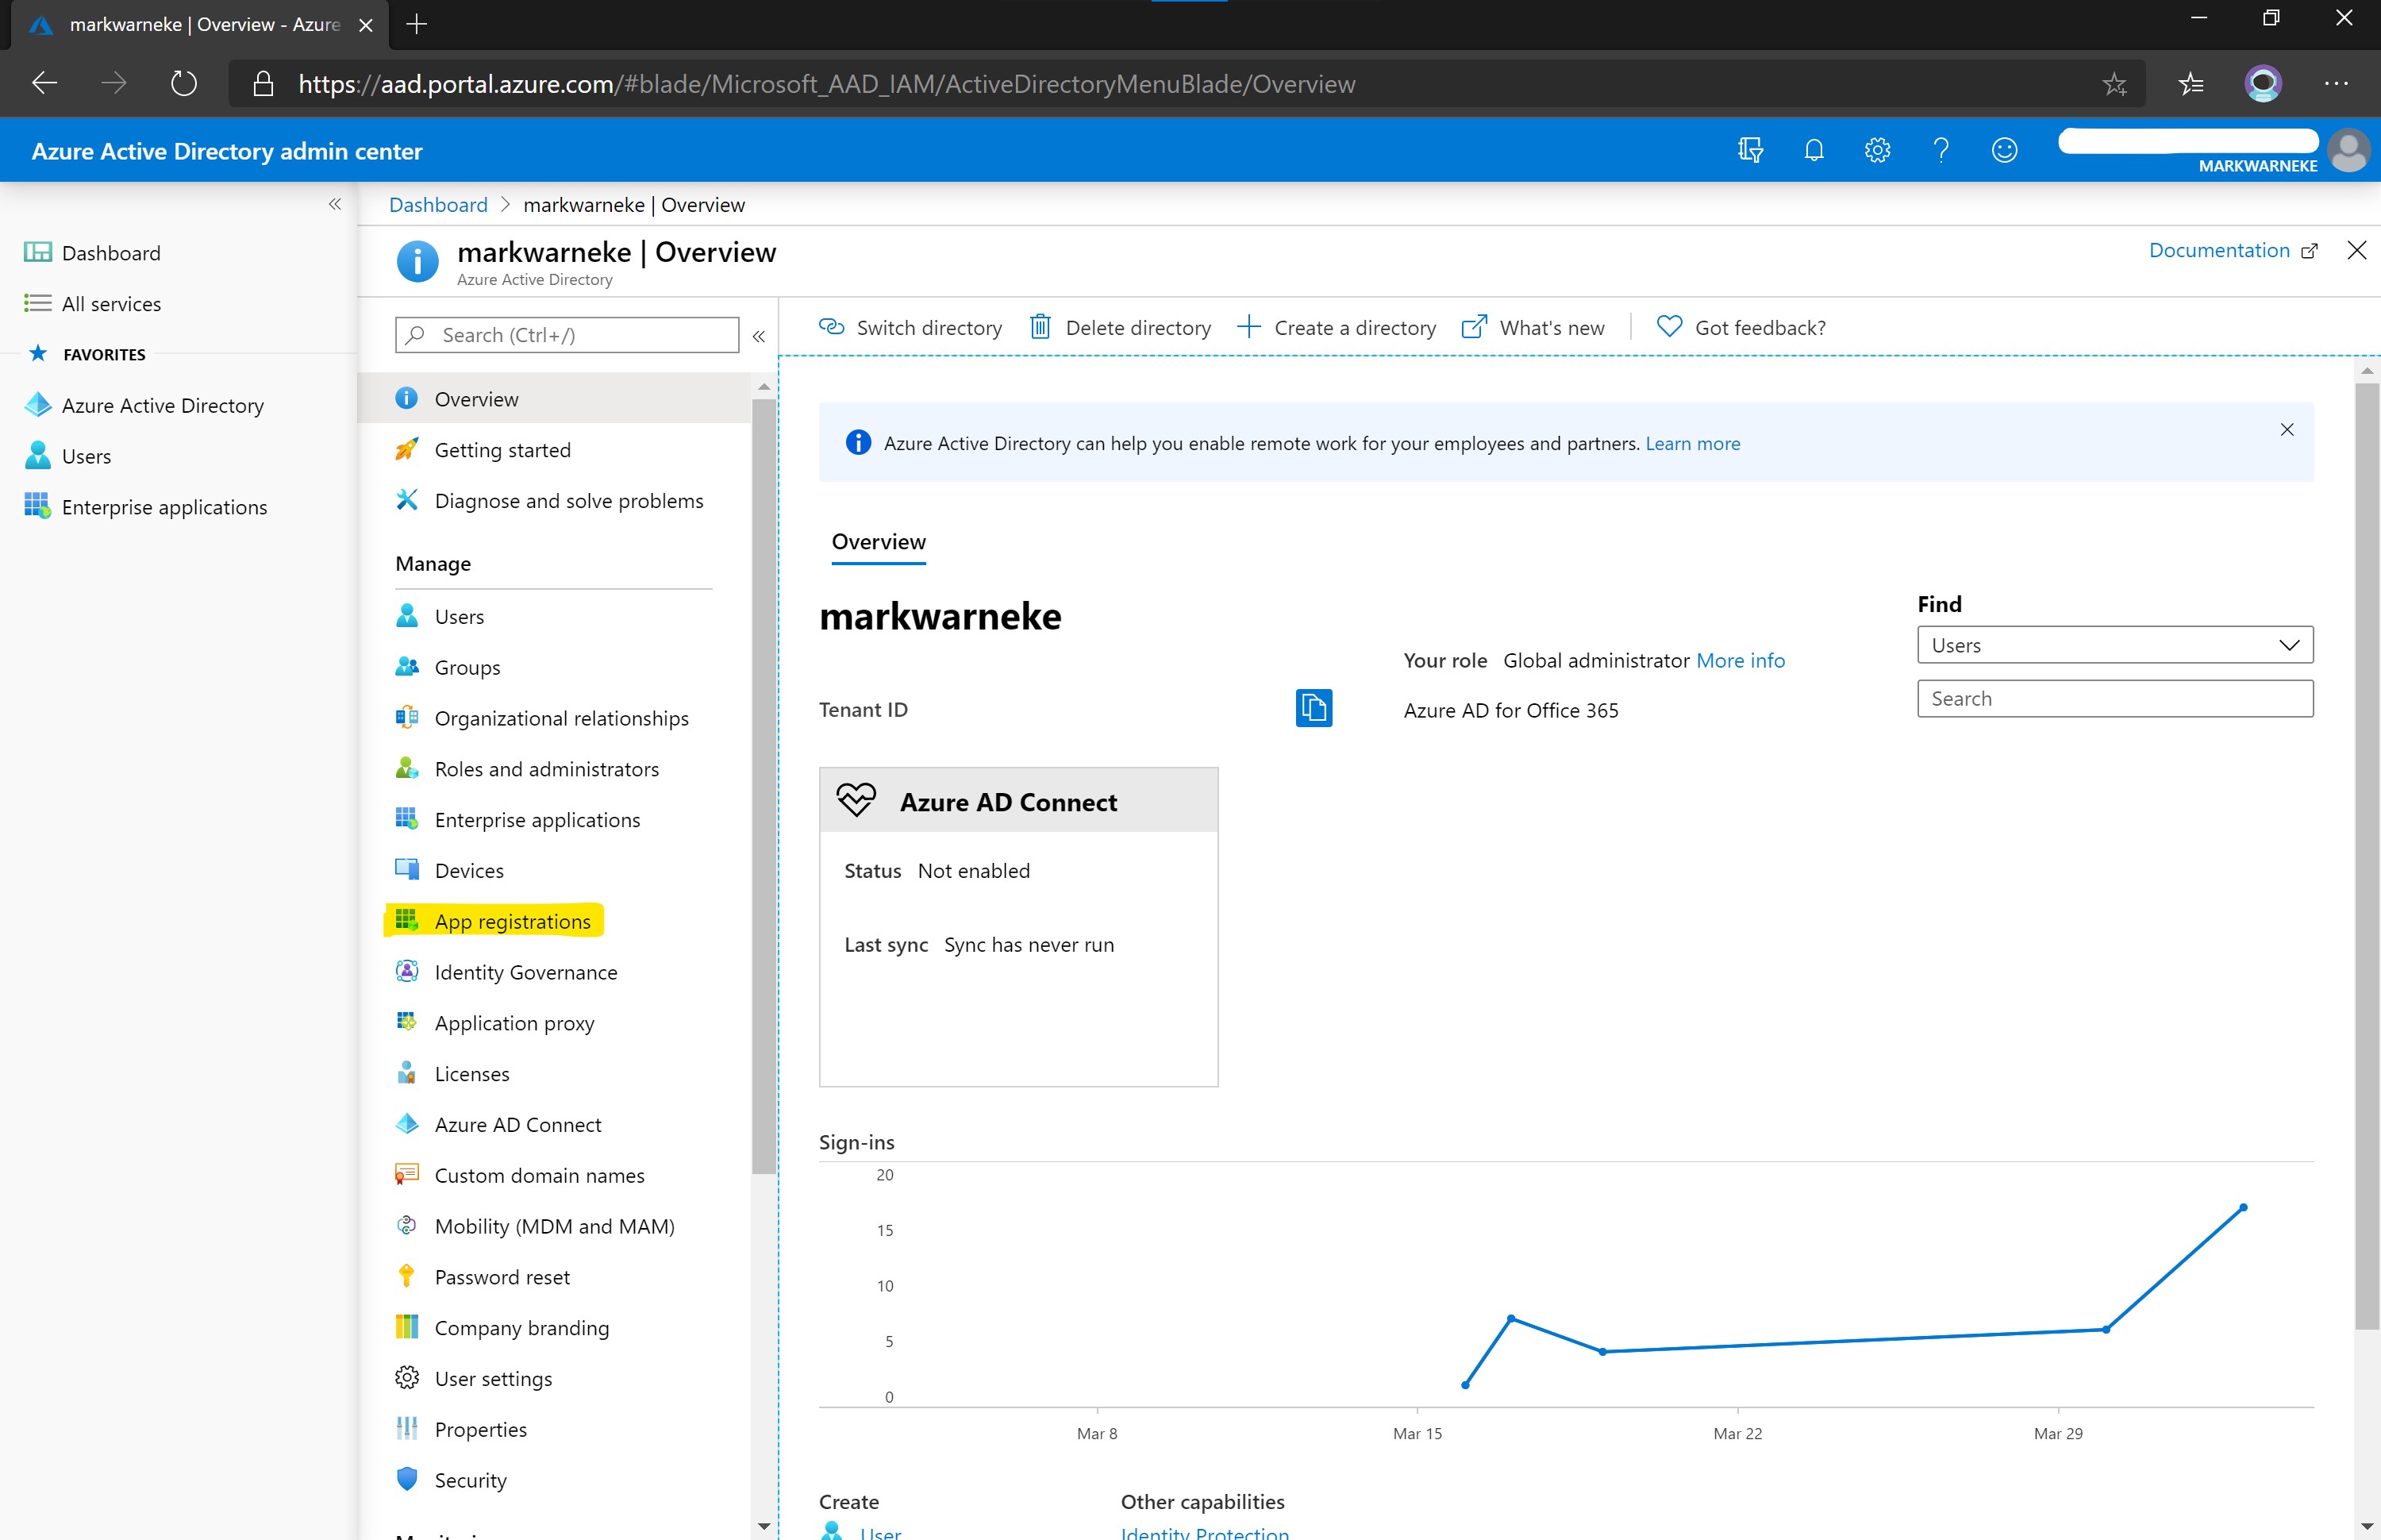Image resolution: width=2381 pixels, height=1540 pixels.
Task: Select Identity Governance in Manage section
Action: 525,971
